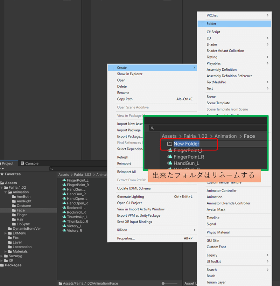Click the Locomotion folder icon
Viewport: 280px width, 286px height.
pos(10,247)
